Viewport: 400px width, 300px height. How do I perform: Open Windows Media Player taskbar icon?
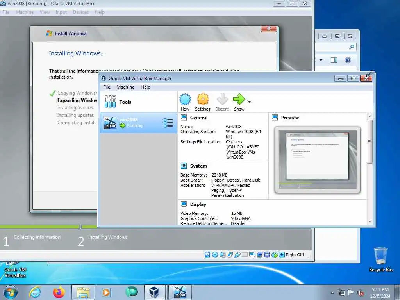point(106,292)
